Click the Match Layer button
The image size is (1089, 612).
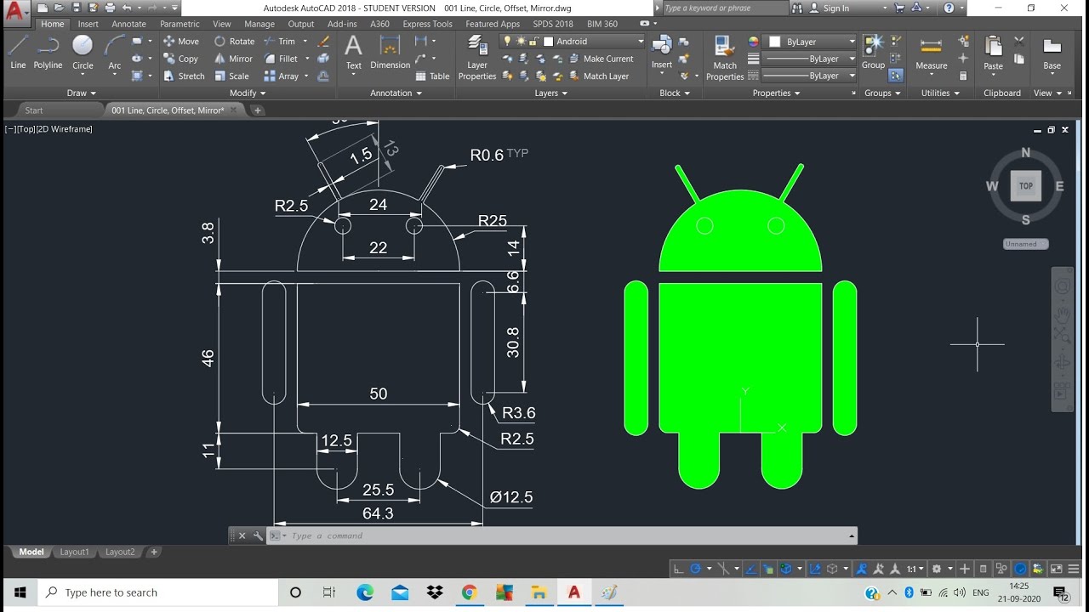point(598,76)
